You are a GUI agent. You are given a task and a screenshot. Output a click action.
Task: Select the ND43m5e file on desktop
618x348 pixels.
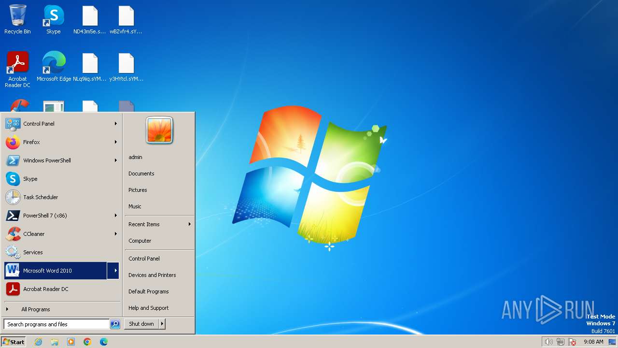point(90,19)
